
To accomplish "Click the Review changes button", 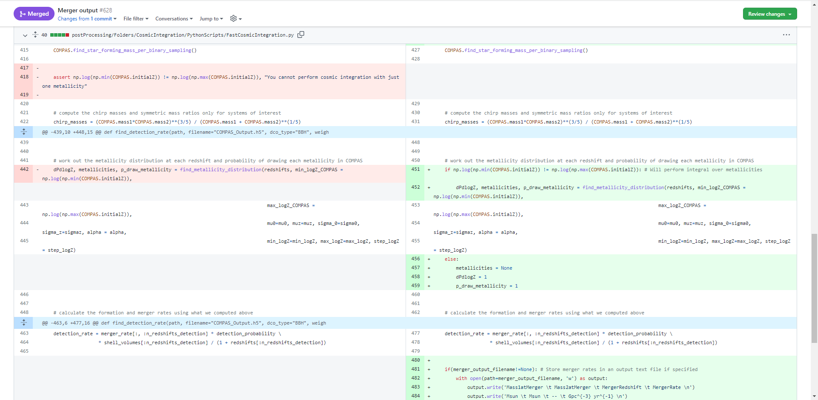I will [x=766, y=13].
